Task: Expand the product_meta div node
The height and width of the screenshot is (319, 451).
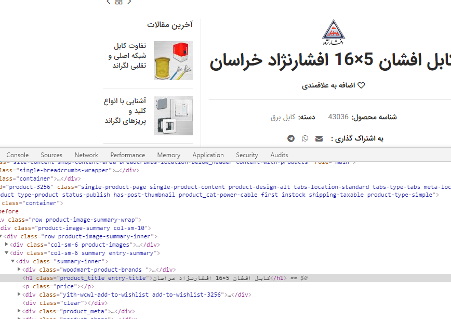Action: pyautogui.click(x=19, y=311)
